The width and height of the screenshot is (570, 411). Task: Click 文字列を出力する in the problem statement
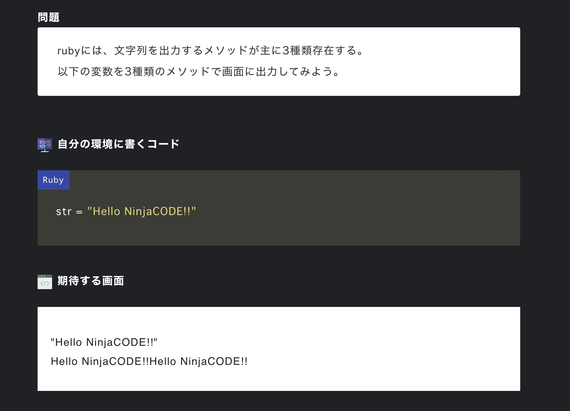158,51
